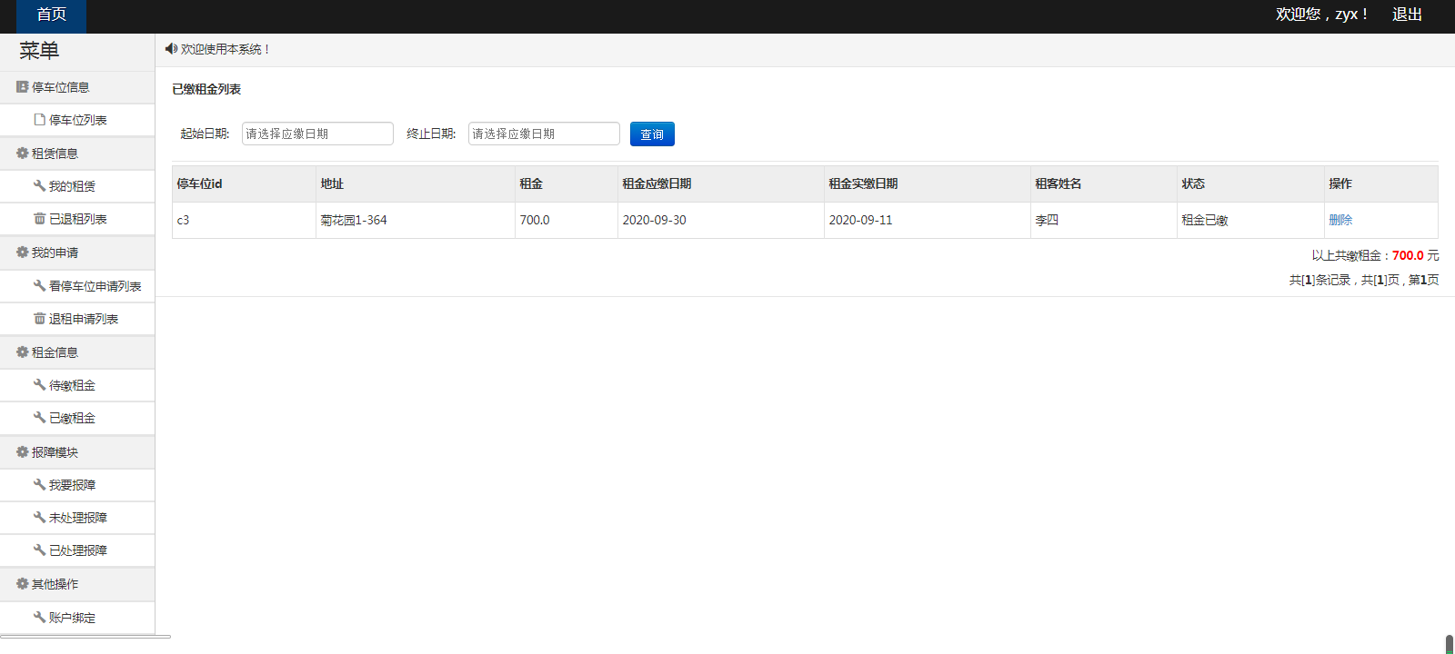Click the wrench icon beside 待缴租金

39,385
